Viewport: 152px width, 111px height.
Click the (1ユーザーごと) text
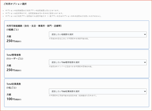(15, 59)
